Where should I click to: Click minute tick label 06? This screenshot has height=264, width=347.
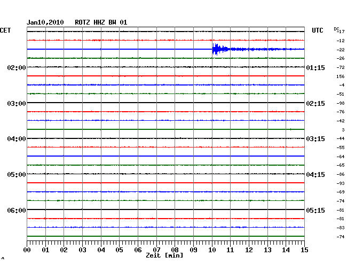coord(138,250)
